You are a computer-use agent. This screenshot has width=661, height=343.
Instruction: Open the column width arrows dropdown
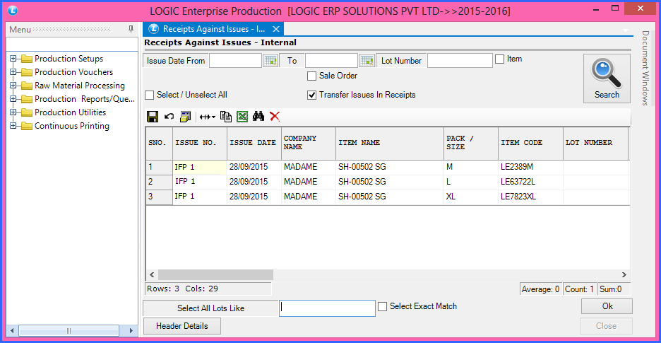pyautogui.click(x=208, y=117)
